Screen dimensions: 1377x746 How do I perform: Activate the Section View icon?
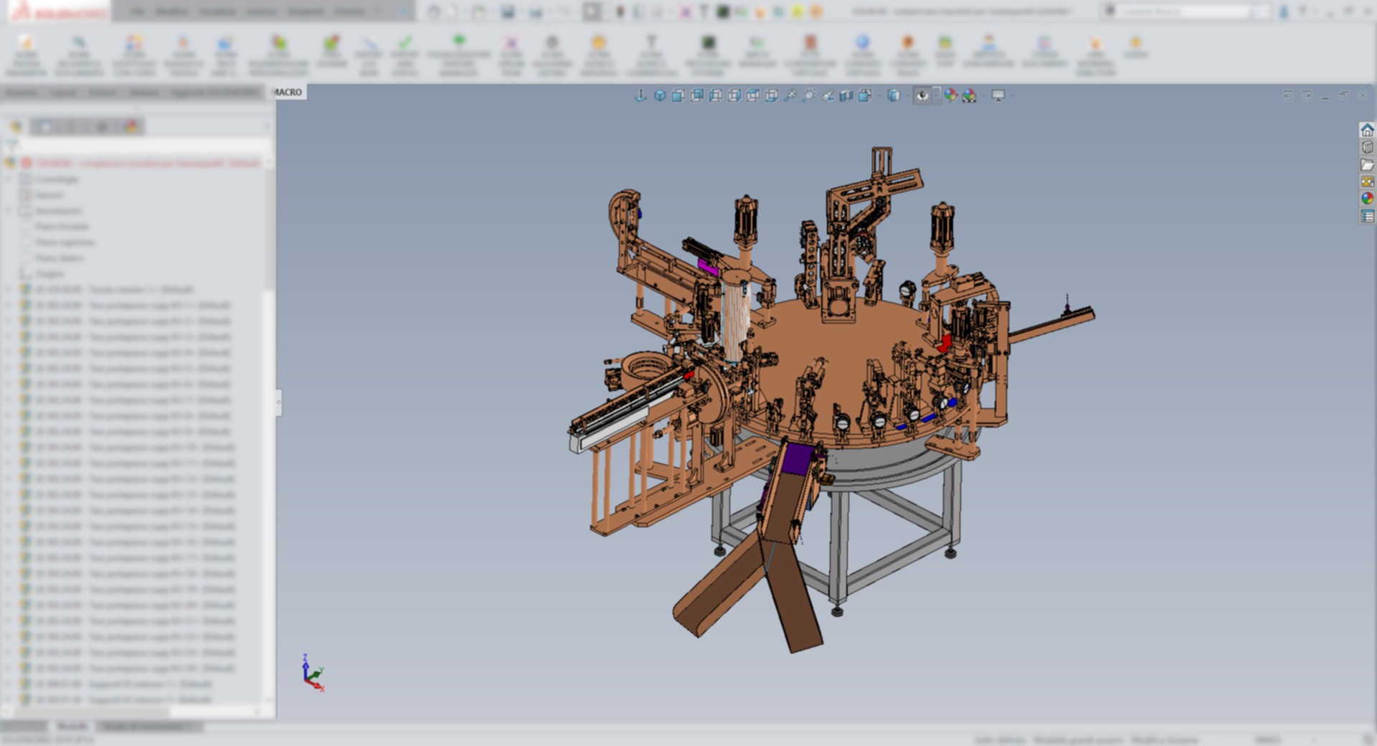(x=846, y=95)
